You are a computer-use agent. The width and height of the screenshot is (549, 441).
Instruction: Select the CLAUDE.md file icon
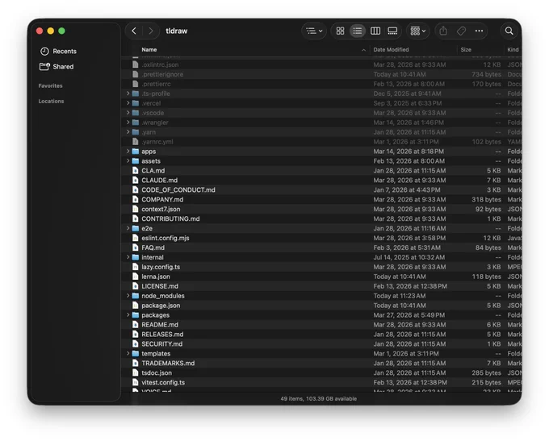pyautogui.click(x=136, y=180)
